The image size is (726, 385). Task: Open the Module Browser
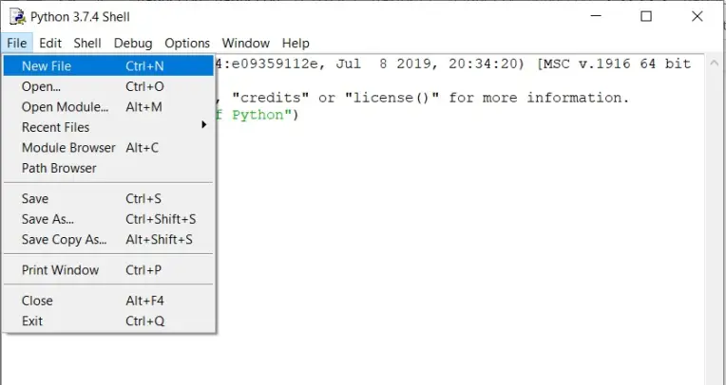(108, 147)
